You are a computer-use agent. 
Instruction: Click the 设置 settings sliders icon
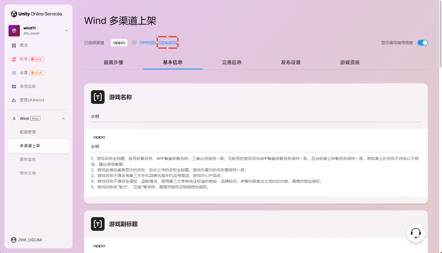[14, 73]
